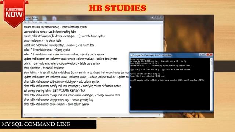
Task: Open the Help menu in Notepad
Action: (x=45, y=22)
